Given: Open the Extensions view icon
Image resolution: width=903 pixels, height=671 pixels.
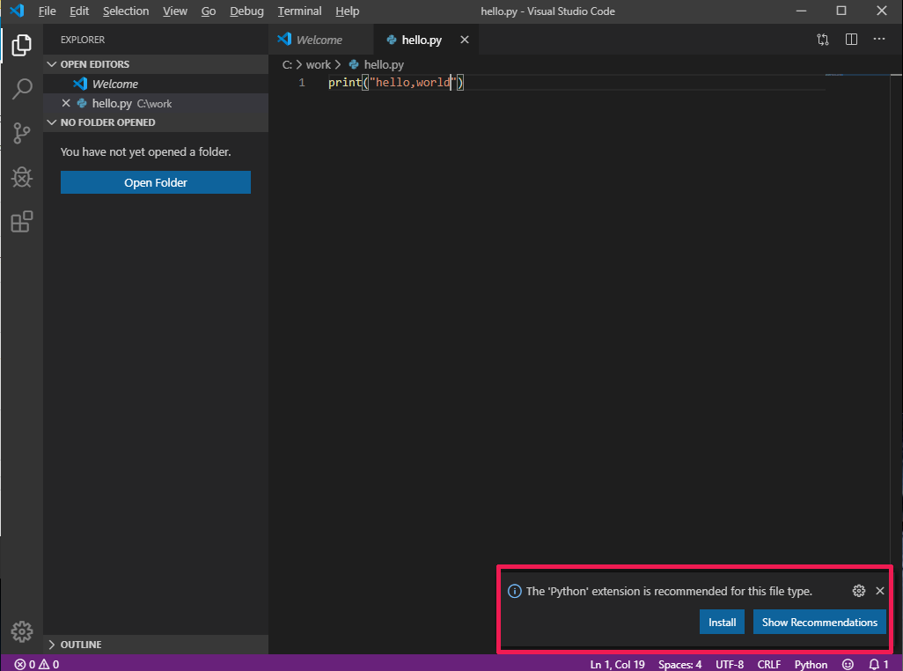Looking at the screenshot, I should 21,222.
